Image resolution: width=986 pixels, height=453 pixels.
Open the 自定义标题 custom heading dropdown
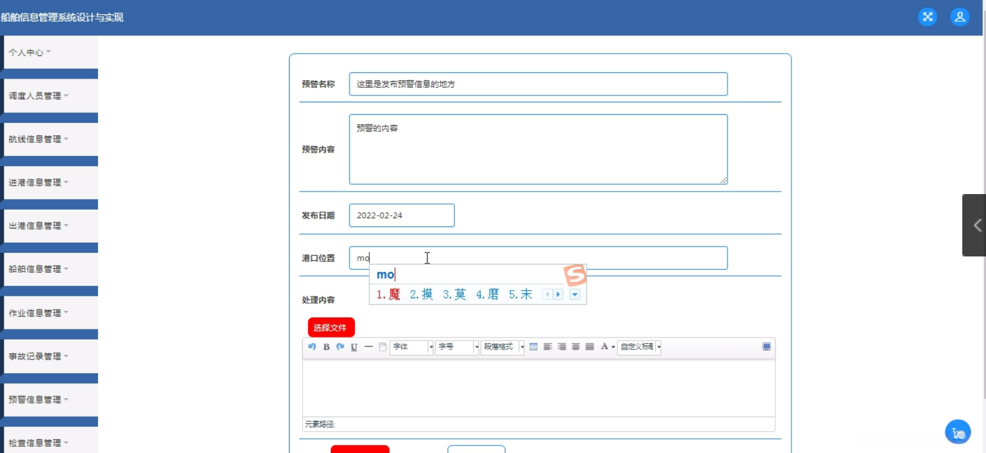(640, 347)
